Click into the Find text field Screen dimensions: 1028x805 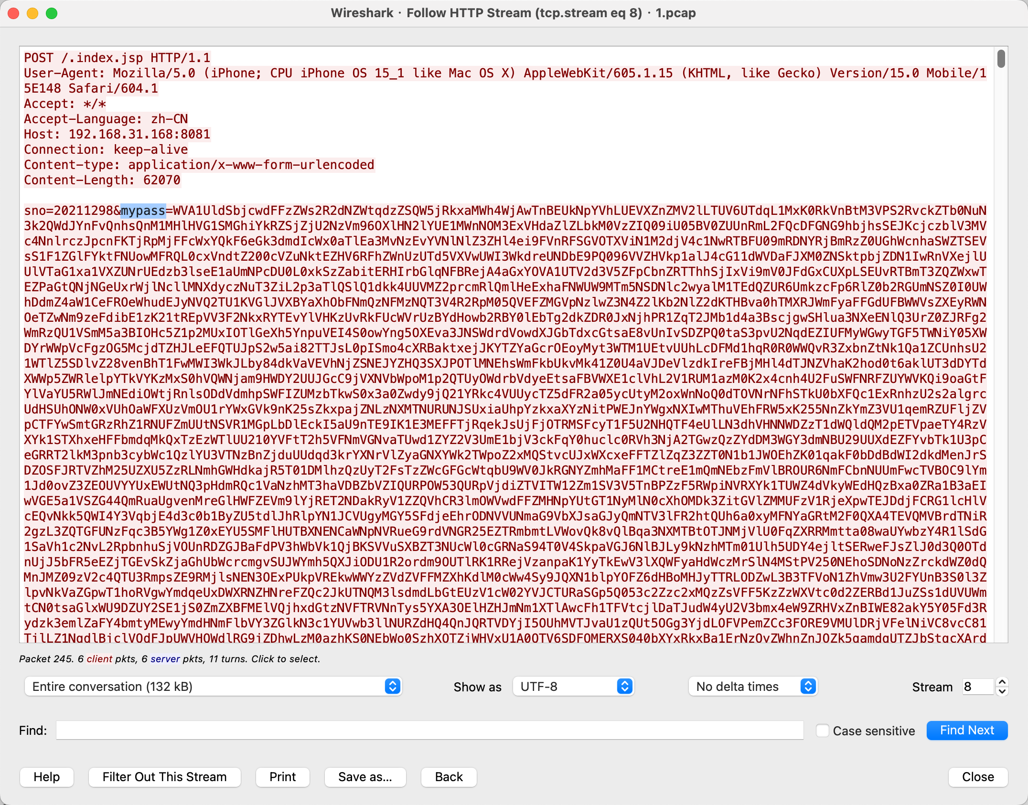(429, 731)
